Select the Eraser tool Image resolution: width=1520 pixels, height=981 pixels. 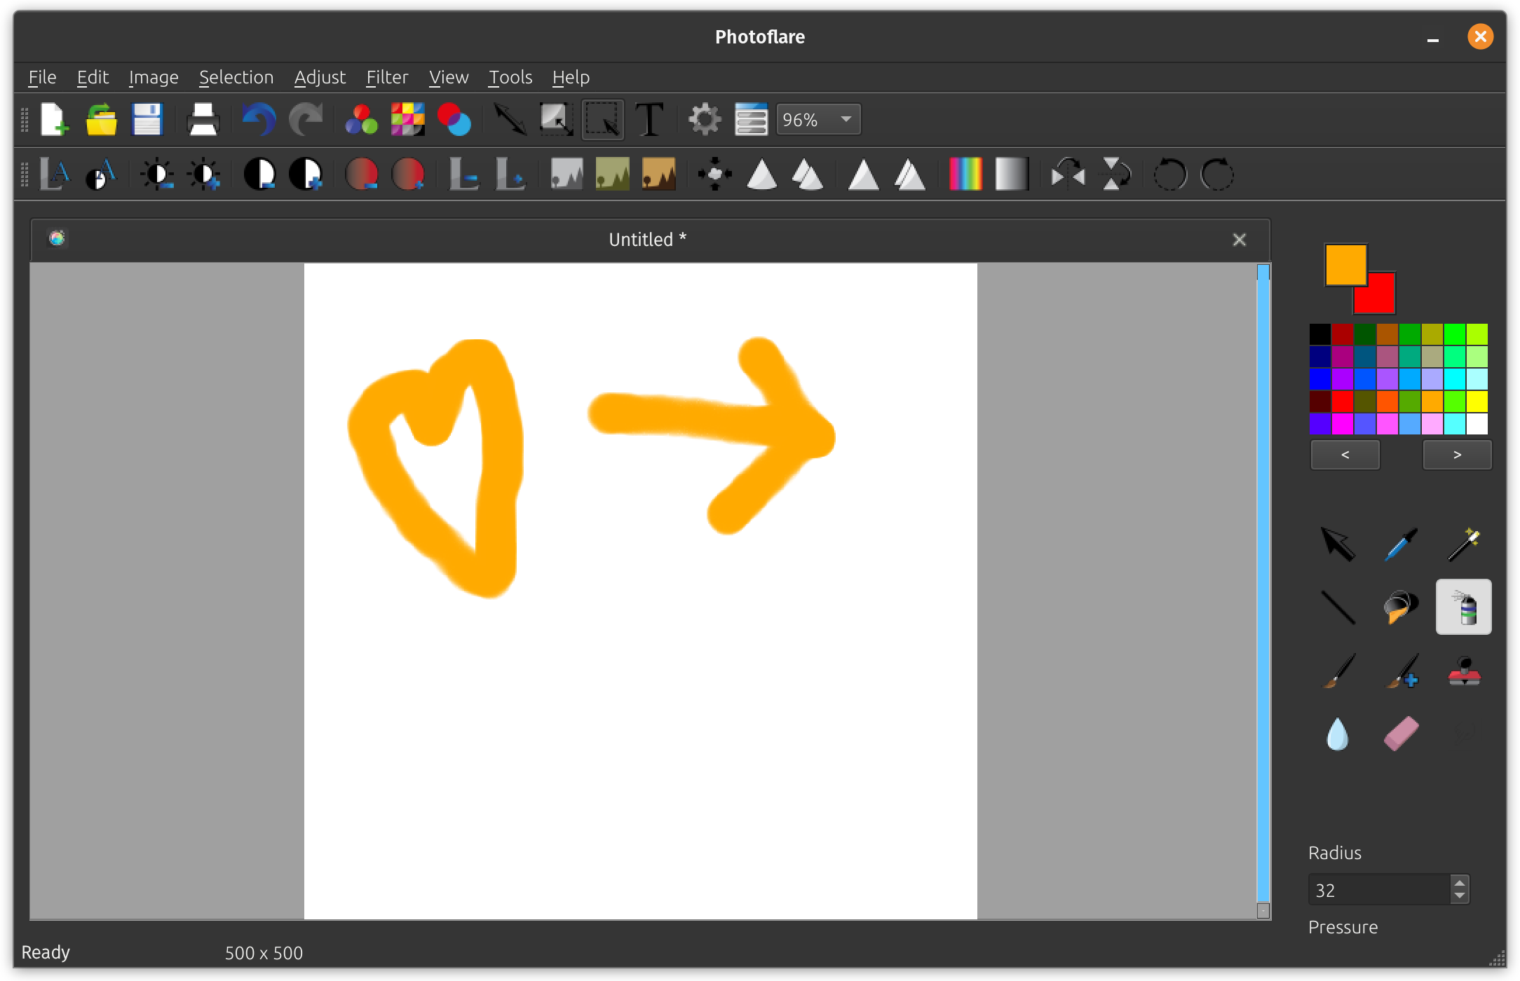click(1399, 734)
